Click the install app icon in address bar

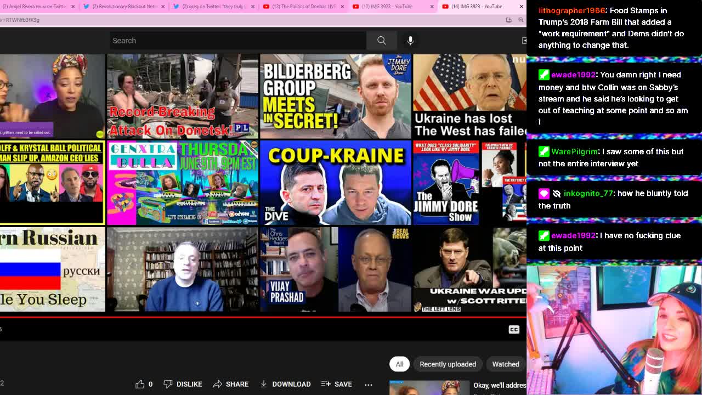[508, 20]
